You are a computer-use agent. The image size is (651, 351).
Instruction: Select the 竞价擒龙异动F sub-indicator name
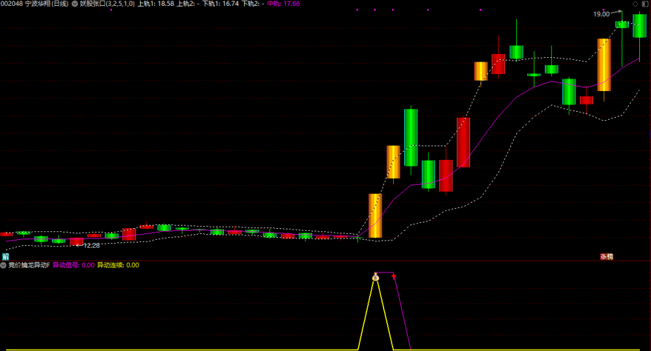click(29, 265)
